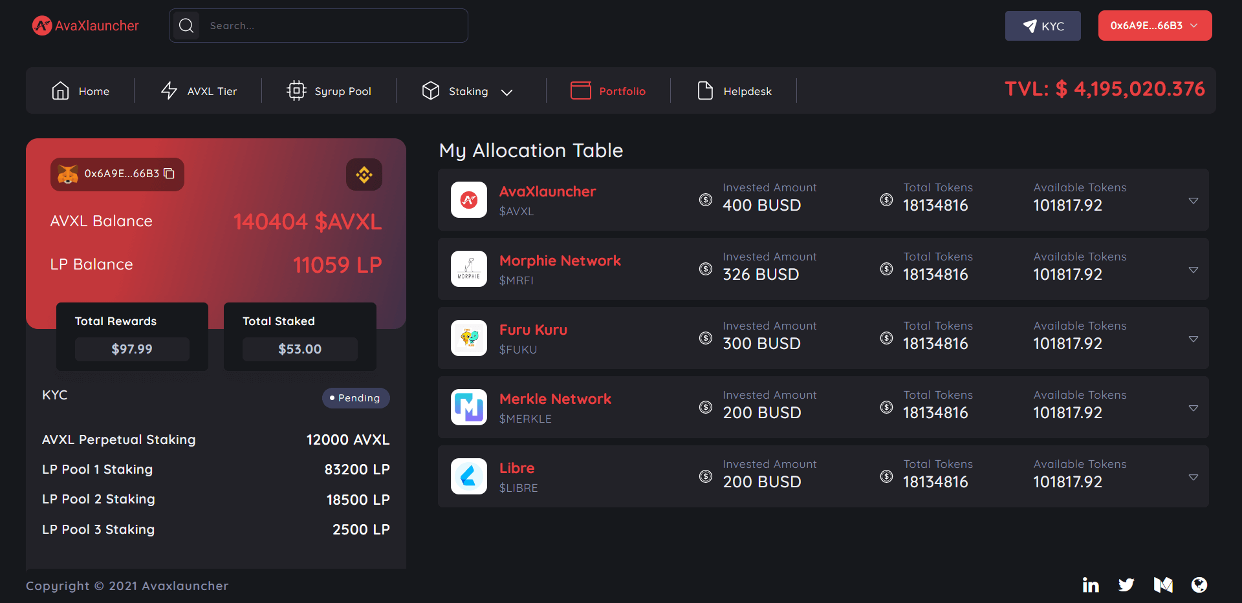The height and width of the screenshot is (603, 1242).
Task: Click the AvaXlauncher logo
Action: point(85,26)
